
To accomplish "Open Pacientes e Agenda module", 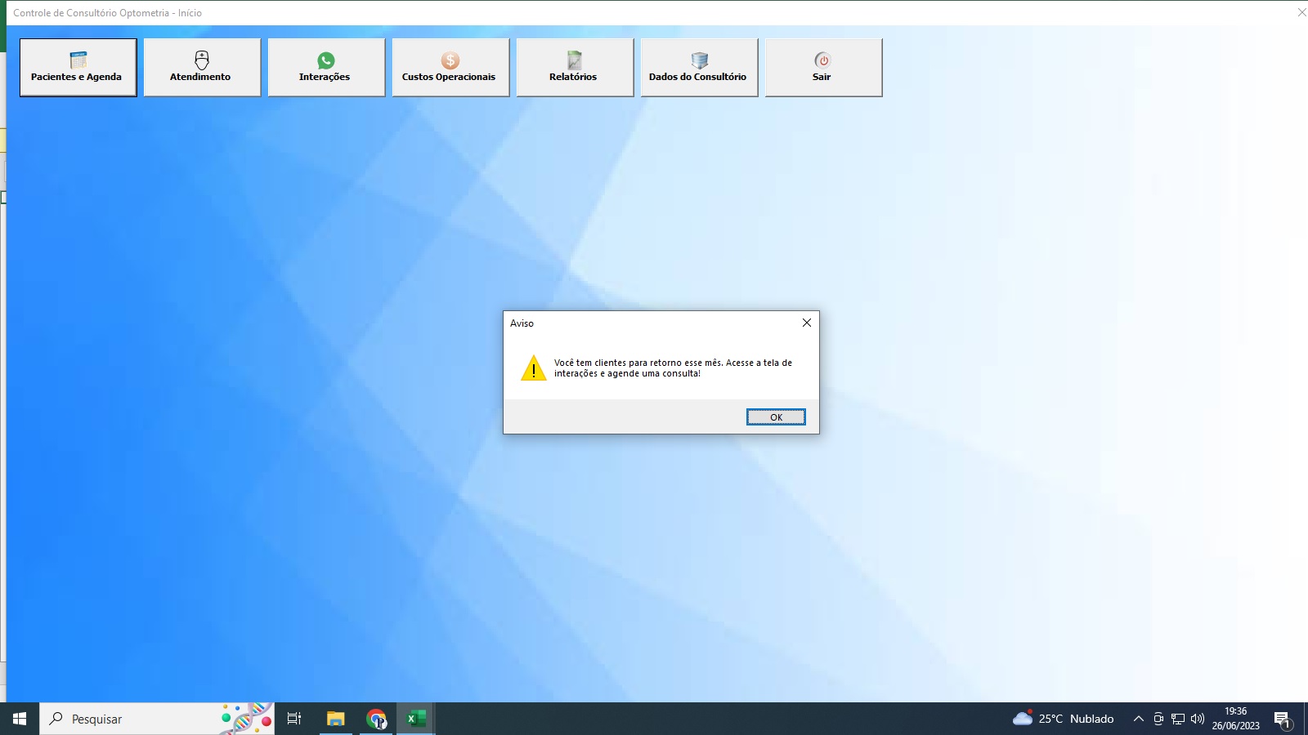I will 78,68.
